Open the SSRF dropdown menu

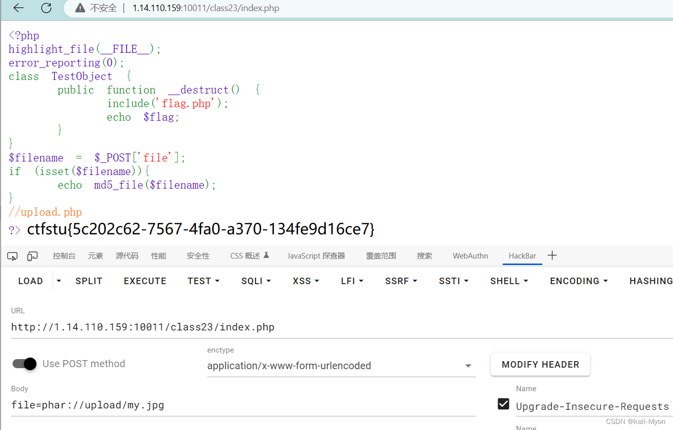pyautogui.click(x=401, y=281)
